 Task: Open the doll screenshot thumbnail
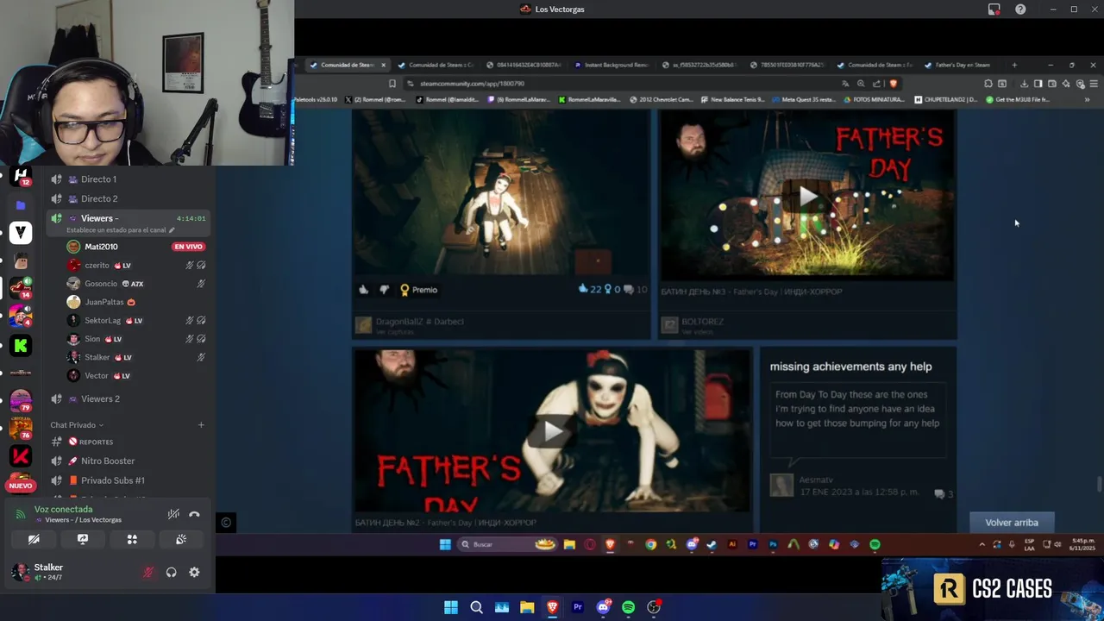(500, 193)
